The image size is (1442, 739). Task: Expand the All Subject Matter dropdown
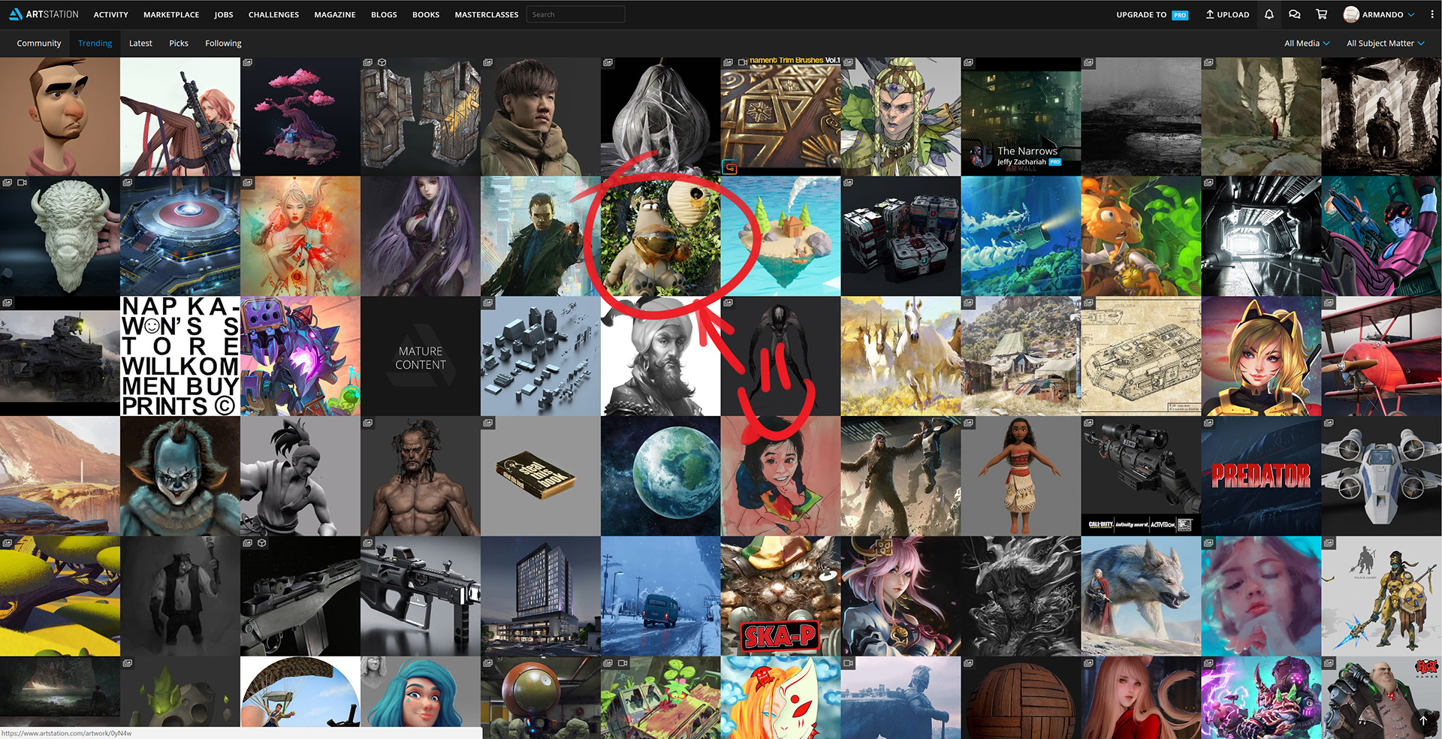pyautogui.click(x=1386, y=44)
